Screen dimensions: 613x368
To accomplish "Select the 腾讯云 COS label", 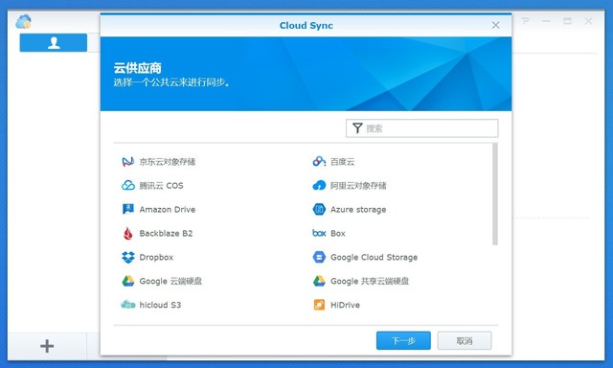I will [161, 185].
